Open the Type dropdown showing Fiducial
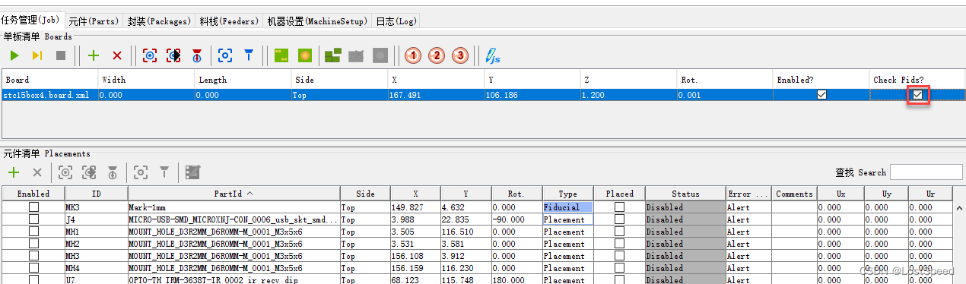966x284 pixels. (x=567, y=207)
